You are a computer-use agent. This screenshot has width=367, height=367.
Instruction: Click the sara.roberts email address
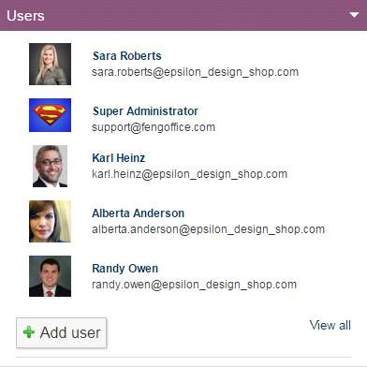point(195,72)
